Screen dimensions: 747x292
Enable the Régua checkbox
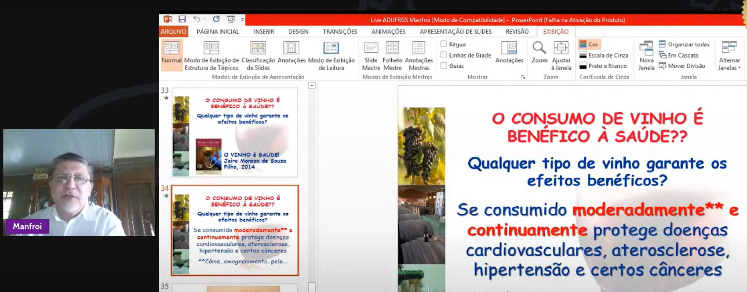444,44
